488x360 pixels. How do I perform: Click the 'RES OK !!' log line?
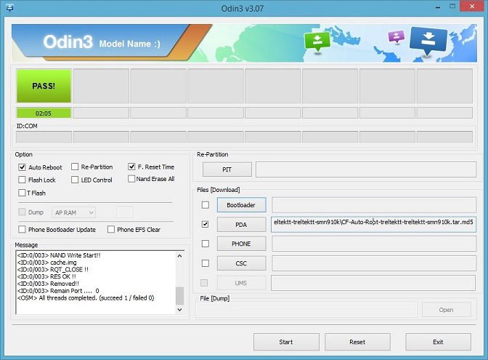point(46,276)
